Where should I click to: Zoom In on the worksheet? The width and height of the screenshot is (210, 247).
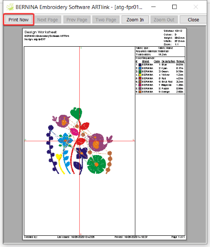coord(135,20)
